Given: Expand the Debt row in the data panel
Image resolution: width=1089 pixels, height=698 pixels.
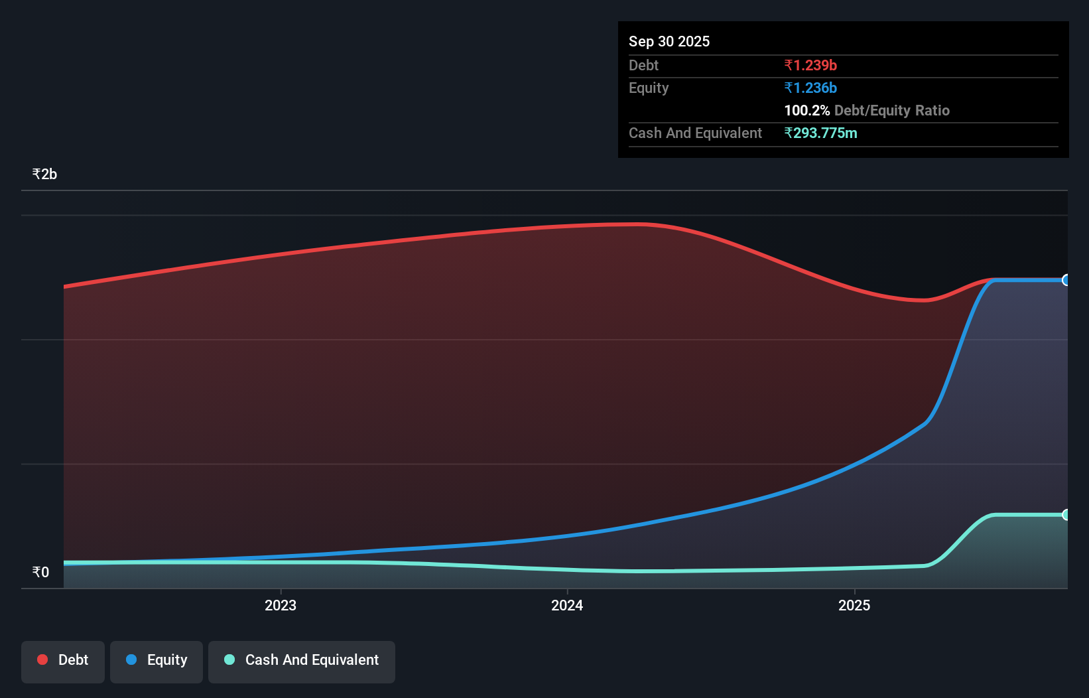Looking at the screenshot, I should [643, 65].
